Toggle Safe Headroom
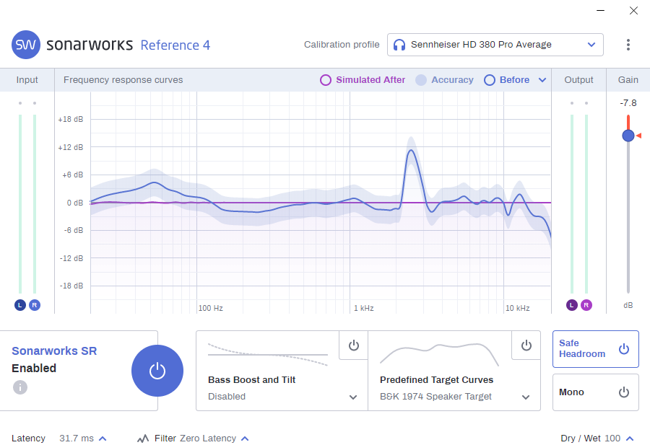The image size is (650, 445). (x=596, y=349)
